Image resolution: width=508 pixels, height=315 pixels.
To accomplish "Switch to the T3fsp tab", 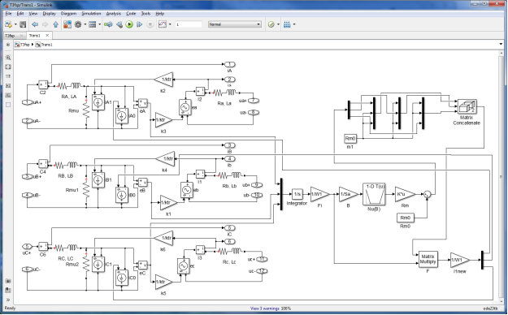I will pyautogui.click(x=10, y=36).
